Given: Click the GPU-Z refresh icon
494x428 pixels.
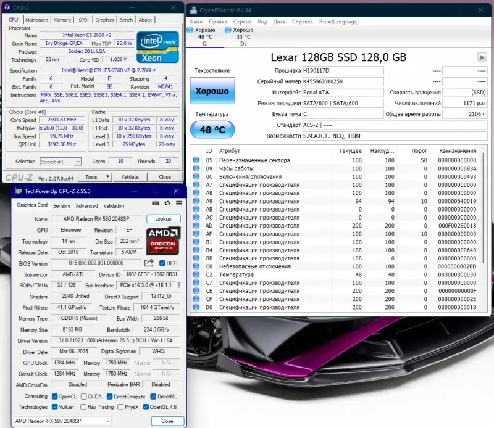Looking at the screenshot, I should tap(168, 204).
